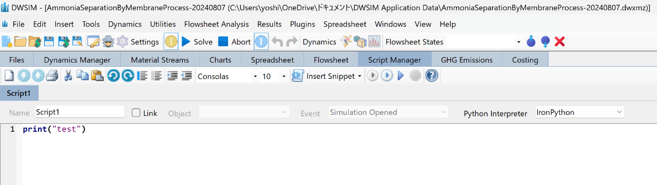Open the Plugins menu

[303, 24]
